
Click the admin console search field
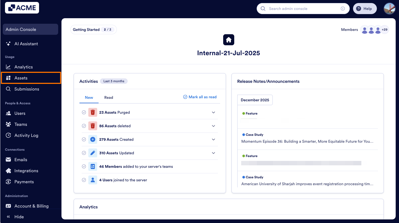[x=303, y=9]
